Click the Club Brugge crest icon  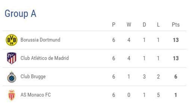point(12,77)
